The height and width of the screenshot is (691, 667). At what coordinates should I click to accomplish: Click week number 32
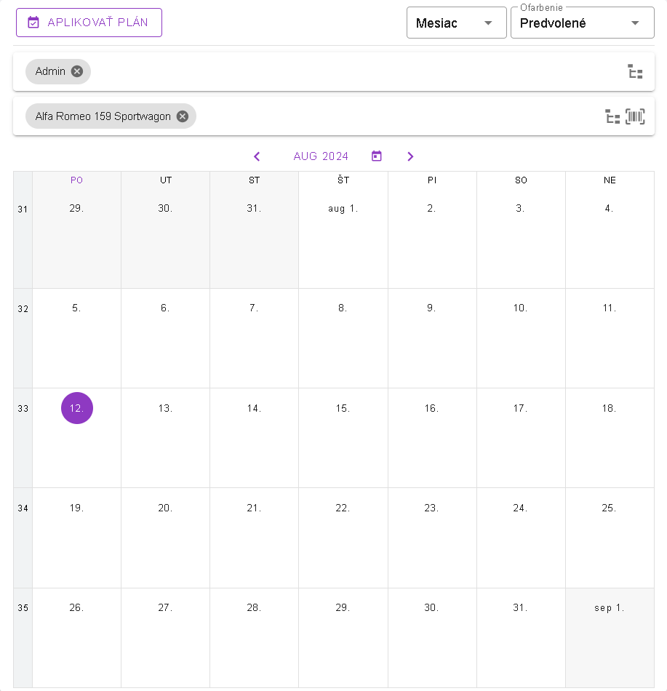pos(23,309)
